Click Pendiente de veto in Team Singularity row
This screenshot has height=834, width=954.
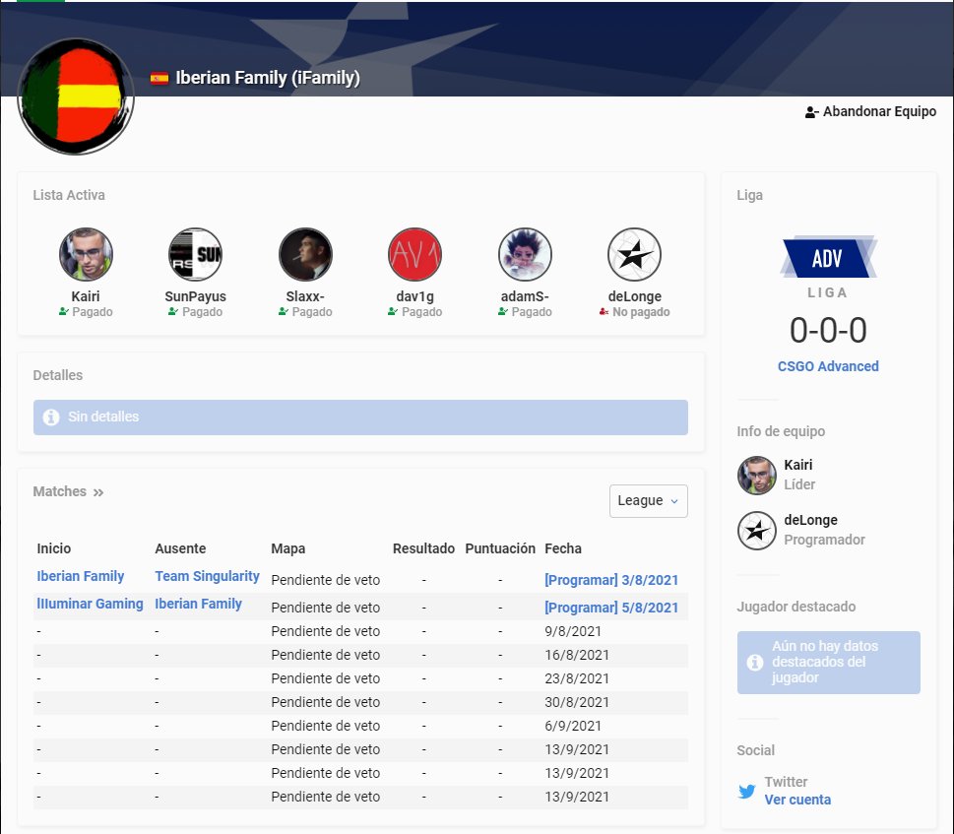326,580
